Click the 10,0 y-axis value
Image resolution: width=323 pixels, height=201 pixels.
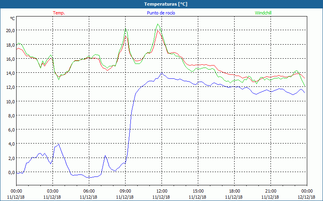point(10,101)
